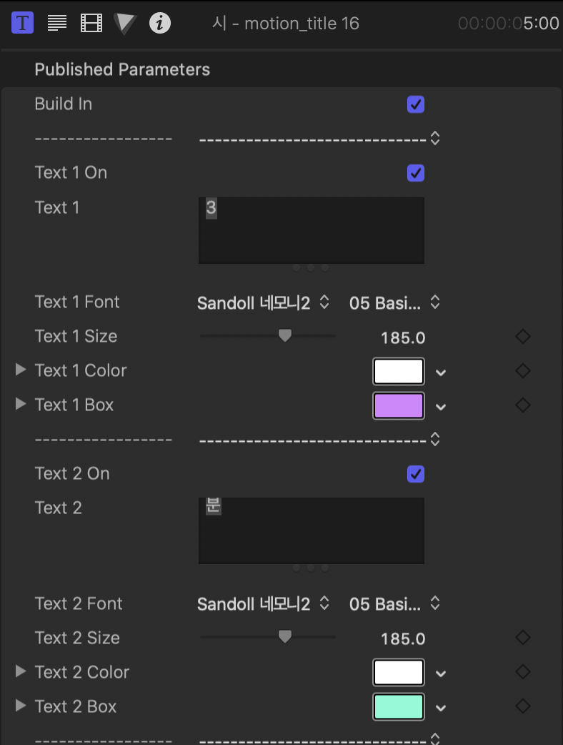The width and height of the screenshot is (563, 745).
Task: Toggle the Build In checkbox
Action: tap(415, 104)
